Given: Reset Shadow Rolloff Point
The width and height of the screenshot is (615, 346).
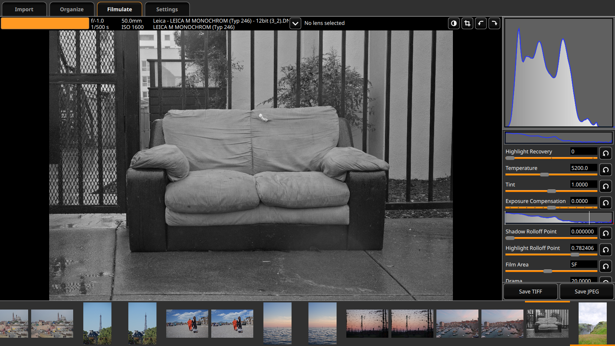Looking at the screenshot, I should pos(605,233).
